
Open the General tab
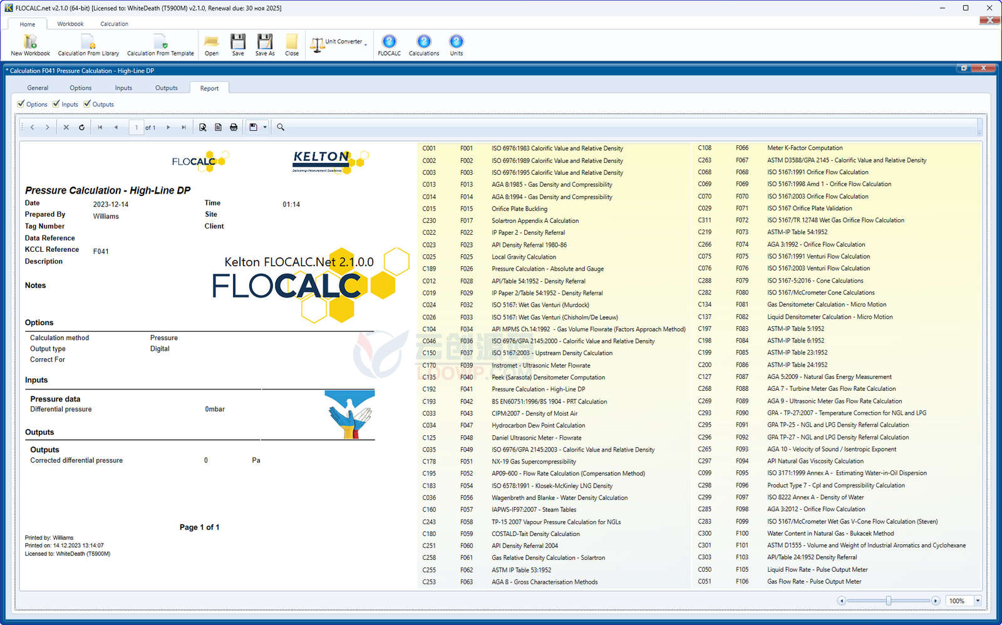pyautogui.click(x=38, y=88)
